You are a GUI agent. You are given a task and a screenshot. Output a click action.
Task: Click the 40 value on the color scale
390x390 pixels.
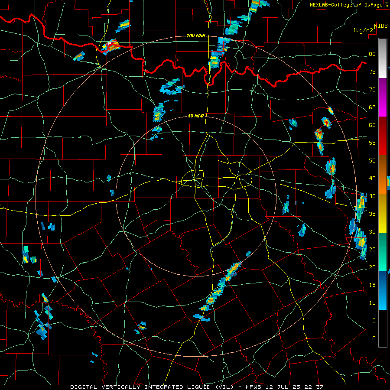click(x=372, y=196)
